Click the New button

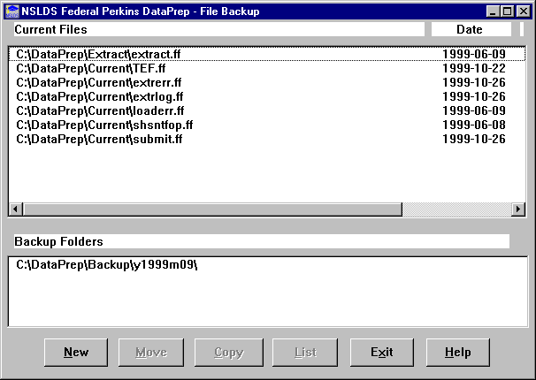coord(76,353)
